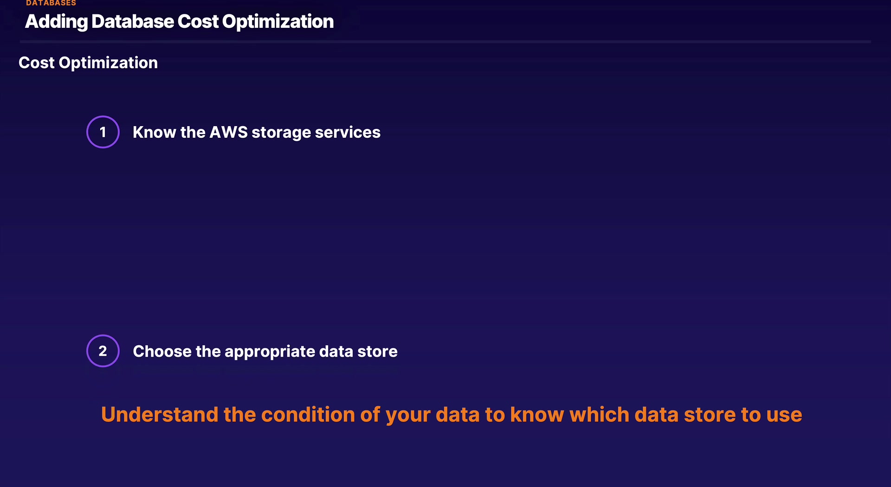The image size is (891, 487).
Task: Click the orange 'Understand the condition' takeaway sentence
Action: click(x=452, y=415)
